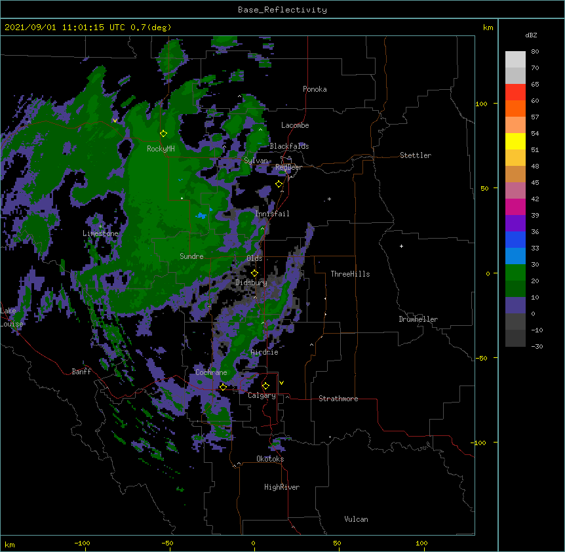565x552 pixels.
Task: Click the yellow diamond marker above Calgary
Action: point(265,386)
